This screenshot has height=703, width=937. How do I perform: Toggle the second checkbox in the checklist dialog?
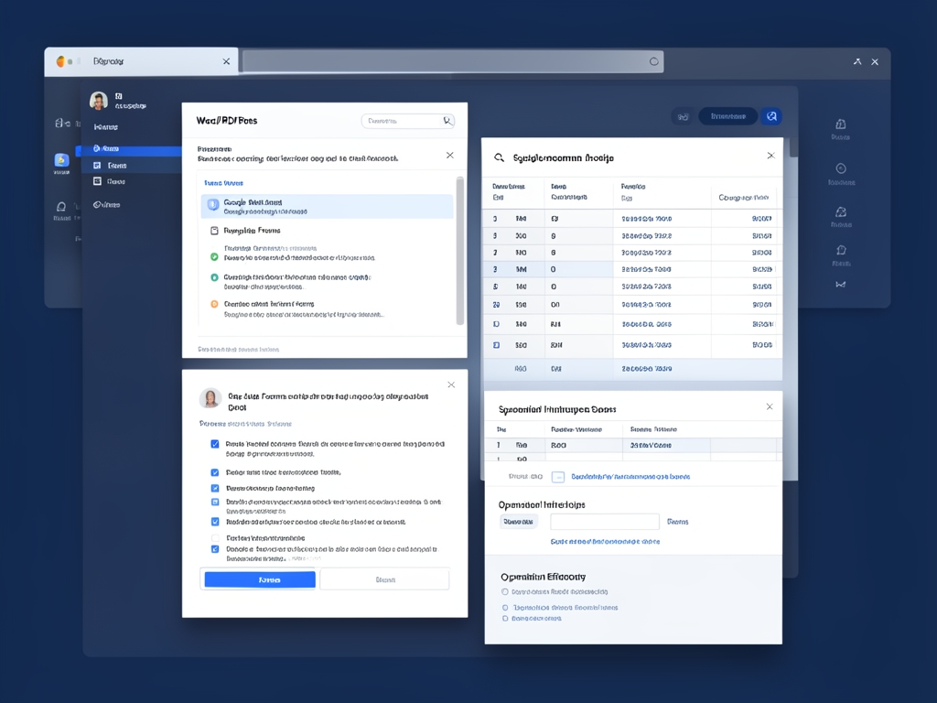coord(214,473)
